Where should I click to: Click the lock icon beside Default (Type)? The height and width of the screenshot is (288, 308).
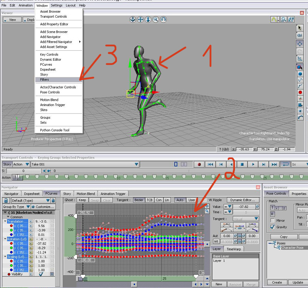click(x=6, y=200)
